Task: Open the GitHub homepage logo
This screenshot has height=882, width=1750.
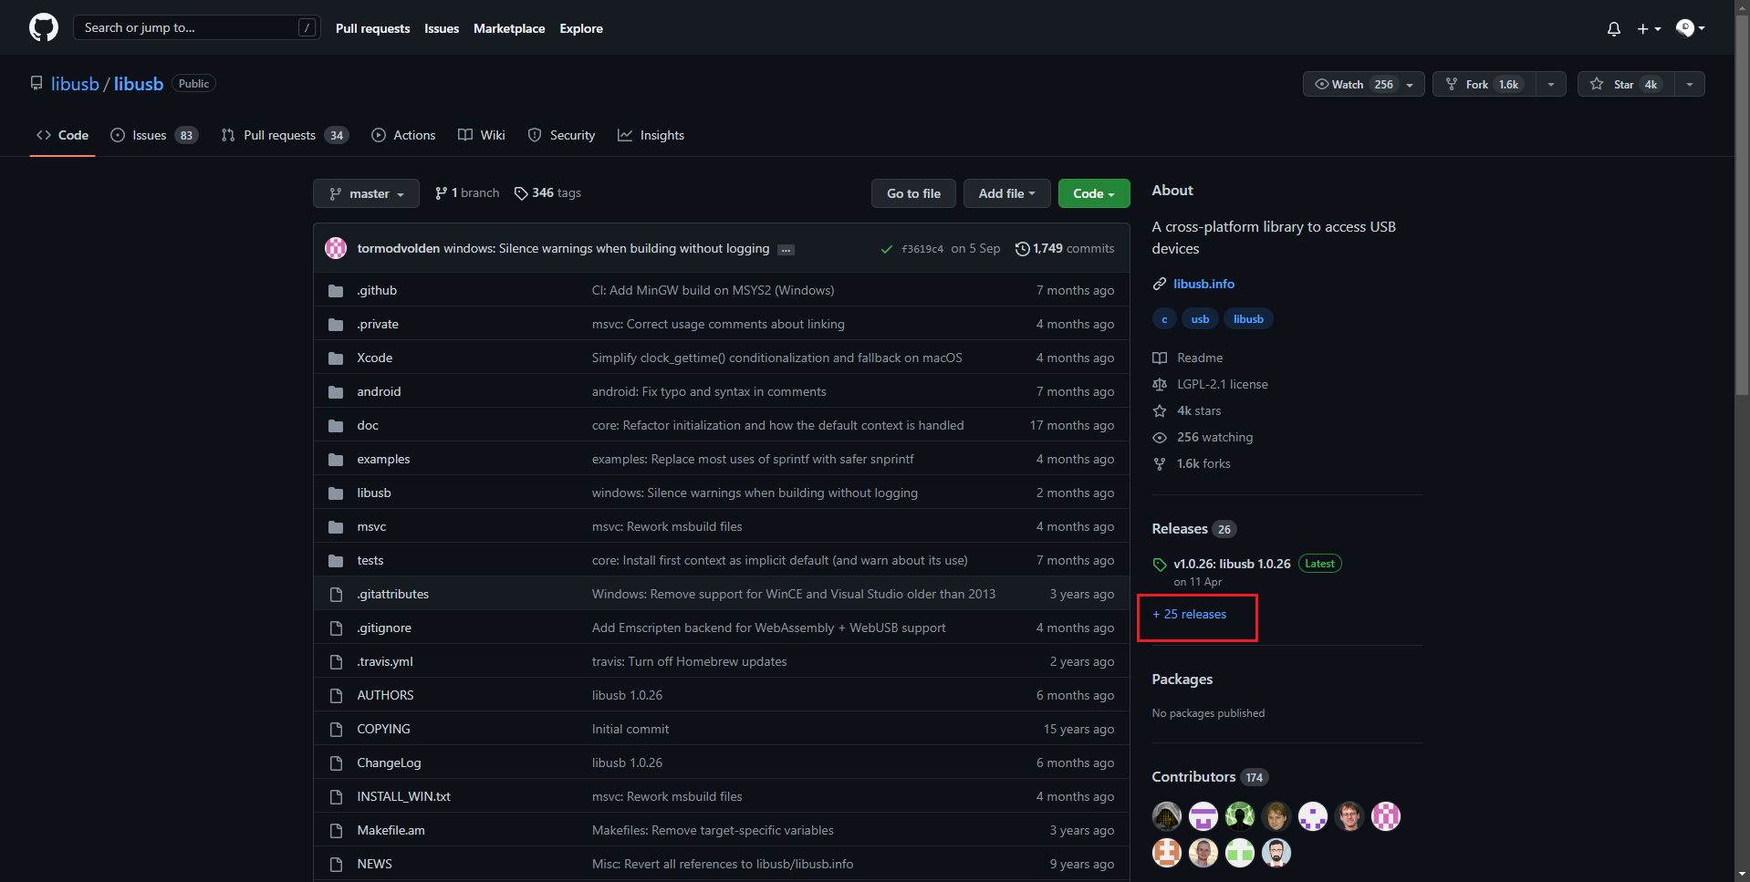Action: pyautogui.click(x=44, y=27)
